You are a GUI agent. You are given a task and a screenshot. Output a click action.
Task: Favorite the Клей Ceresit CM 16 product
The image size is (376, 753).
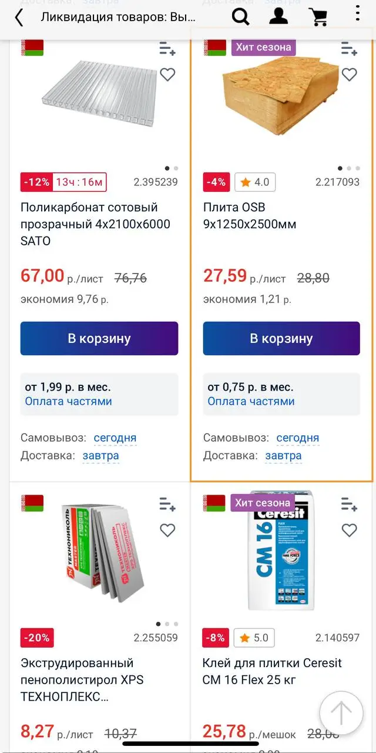[x=349, y=531]
